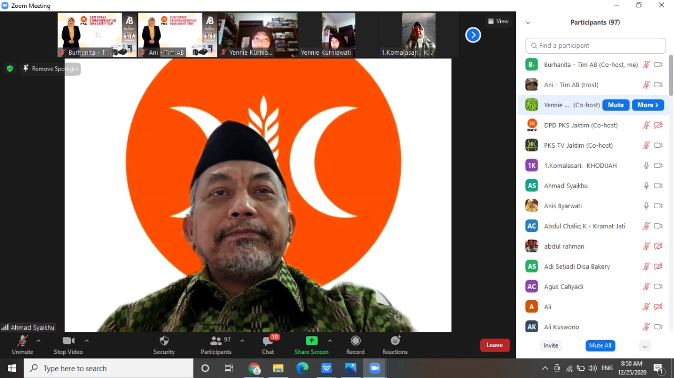
Task: Open More options for Yennie
Action: 648,105
